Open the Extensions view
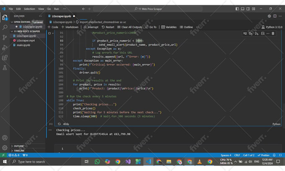This screenshot has width=285, height=171. [x=5, y=58]
